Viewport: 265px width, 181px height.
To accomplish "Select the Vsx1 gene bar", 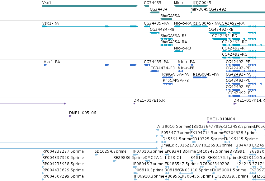I will pos(90,6).
